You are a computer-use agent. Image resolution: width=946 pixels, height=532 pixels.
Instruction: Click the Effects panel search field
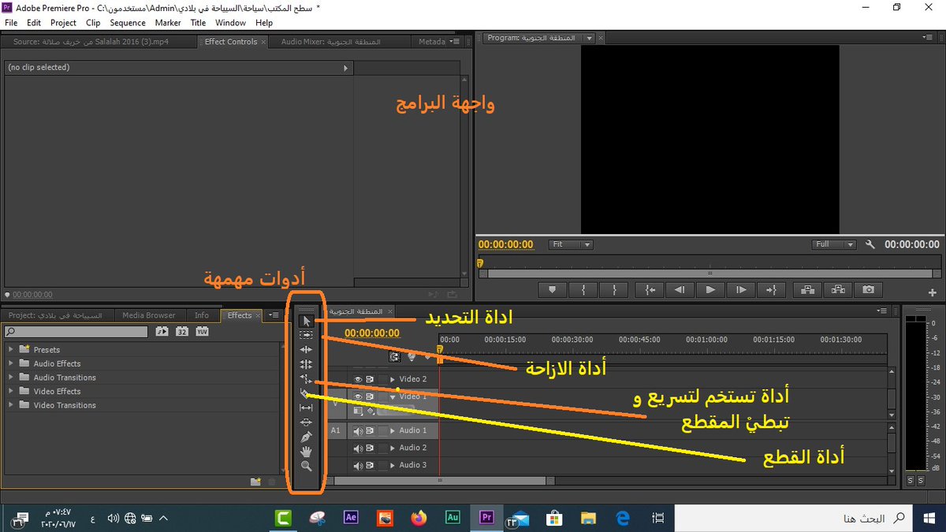pyautogui.click(x=76, y=332)
